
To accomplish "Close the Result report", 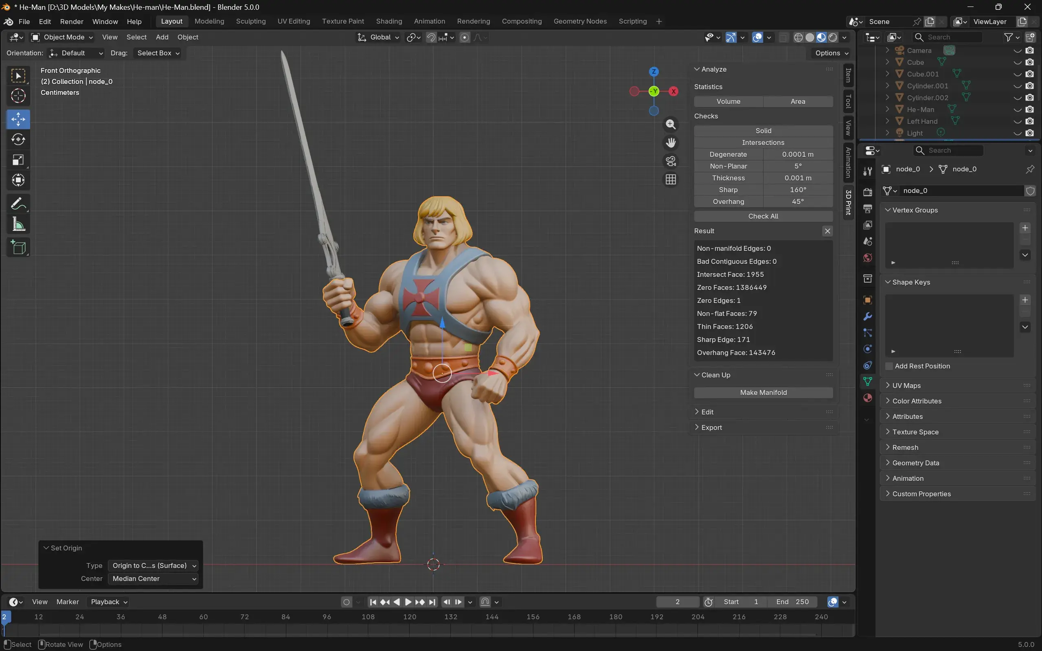I will click(x=827, y=231).
